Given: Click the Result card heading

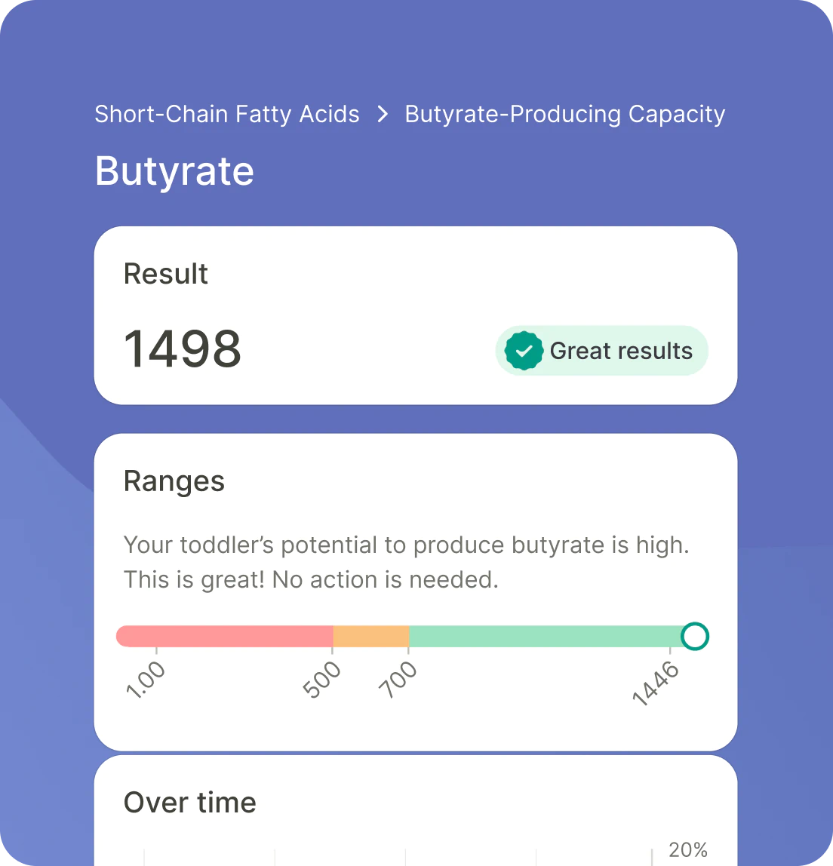Looking at the screenshot, I should [165, 274].
